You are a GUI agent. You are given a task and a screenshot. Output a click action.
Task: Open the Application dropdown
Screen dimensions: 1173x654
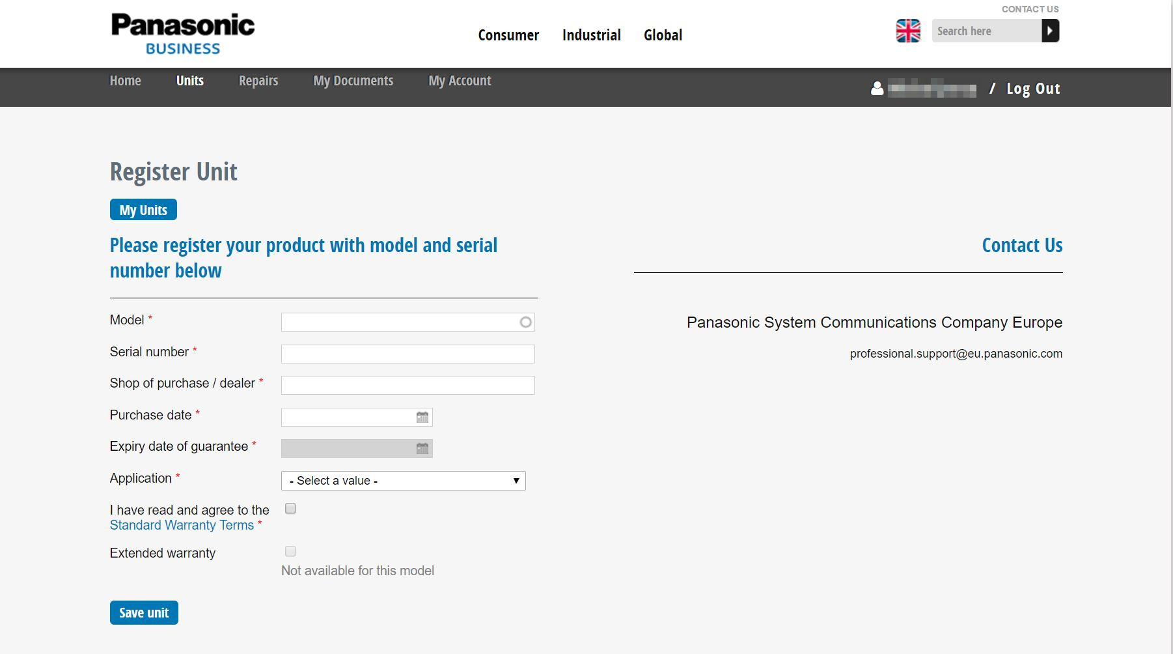click(x=403, y=481)
